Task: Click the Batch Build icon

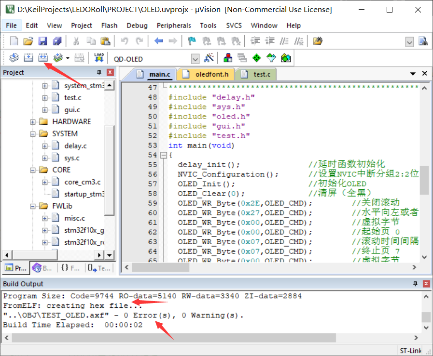Action: (58, 58)
